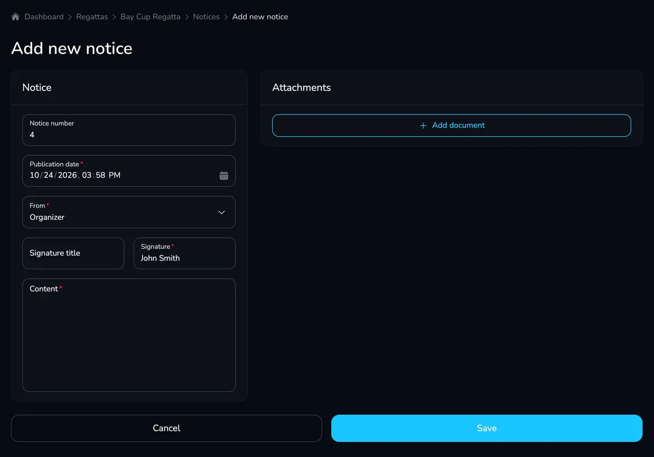Open Regattas breadcrumb link
The width and height of the screenshot is (654, 457).
(x=92, y=16)
